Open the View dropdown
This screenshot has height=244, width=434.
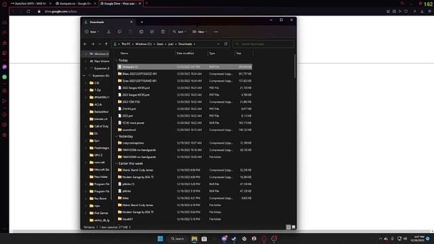tap(199, 32)
